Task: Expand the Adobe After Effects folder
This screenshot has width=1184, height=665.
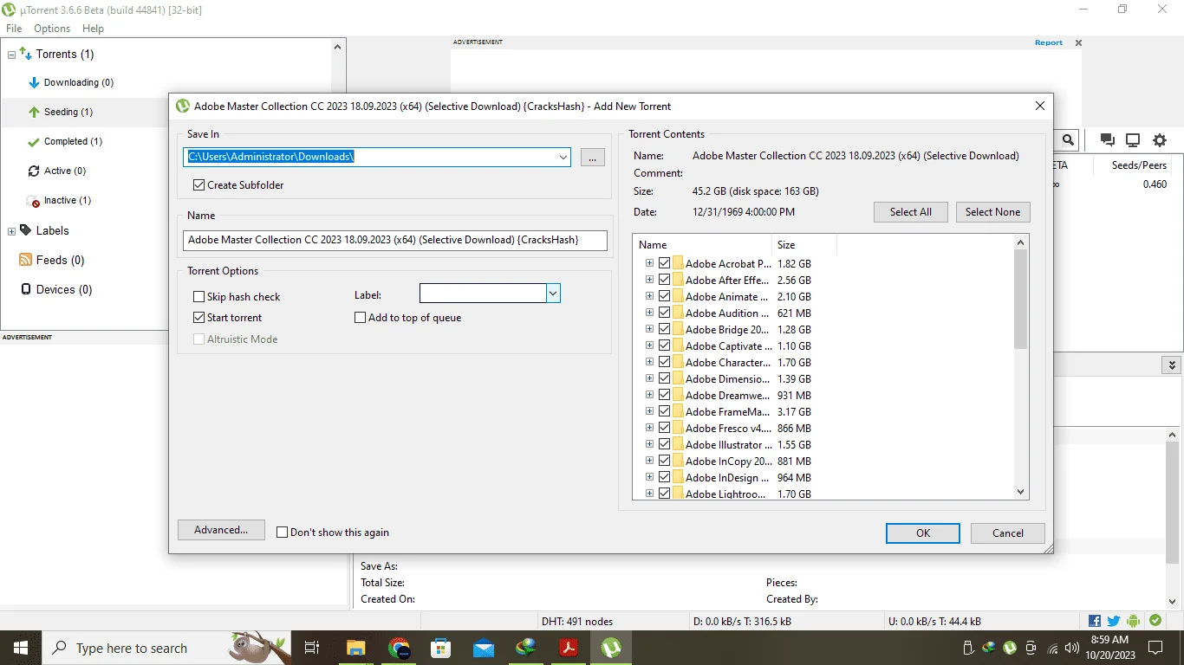Action: click(650, 280)
